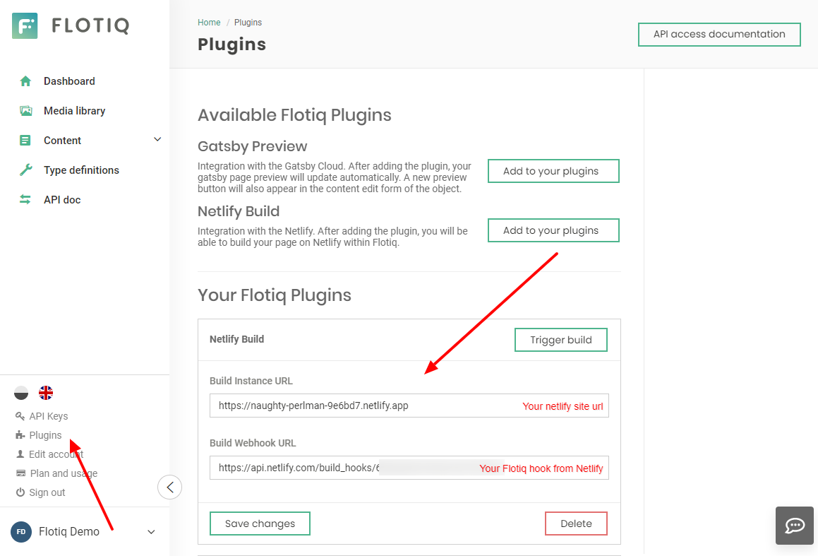Open Dashboard via the home icon

pyautogui.click(x=25, y=81)
